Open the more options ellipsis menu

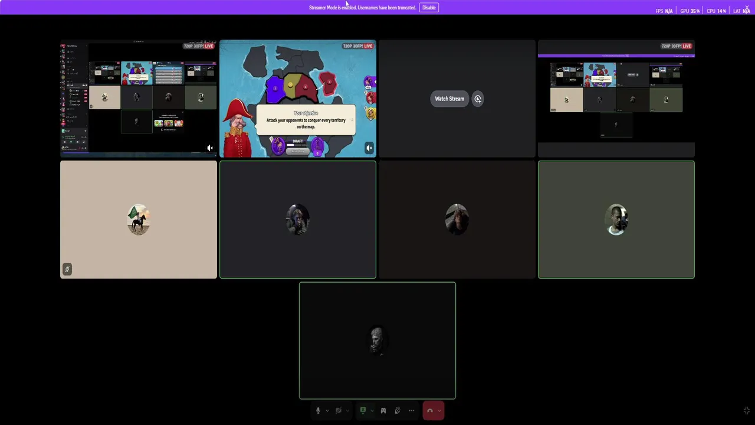412,411
